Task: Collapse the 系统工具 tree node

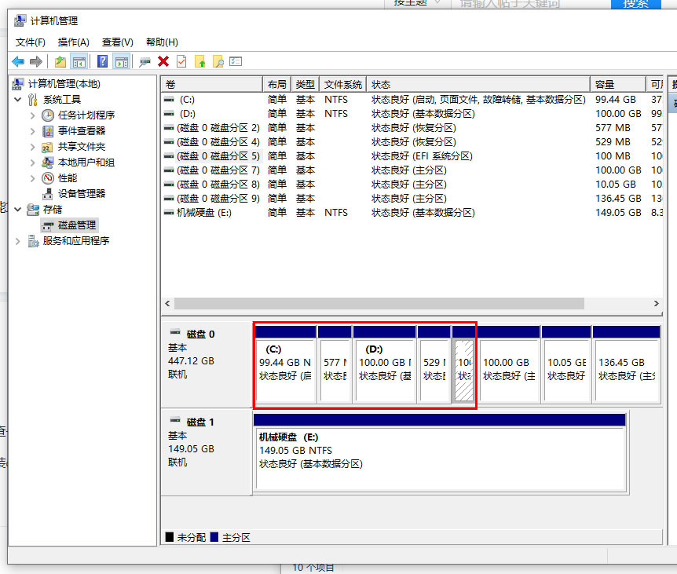Action: coord(18,100)
